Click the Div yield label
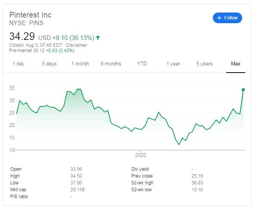 tap(140, 169)
